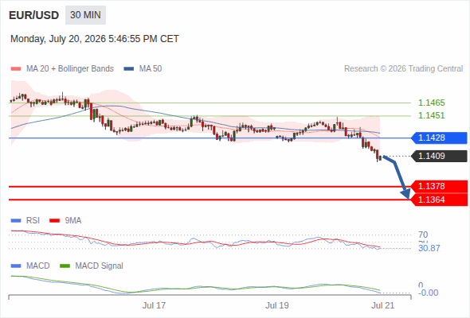Click the 1.1465 green resistance label
This screenshot has height=318, width=470.
tap(431, 103)
